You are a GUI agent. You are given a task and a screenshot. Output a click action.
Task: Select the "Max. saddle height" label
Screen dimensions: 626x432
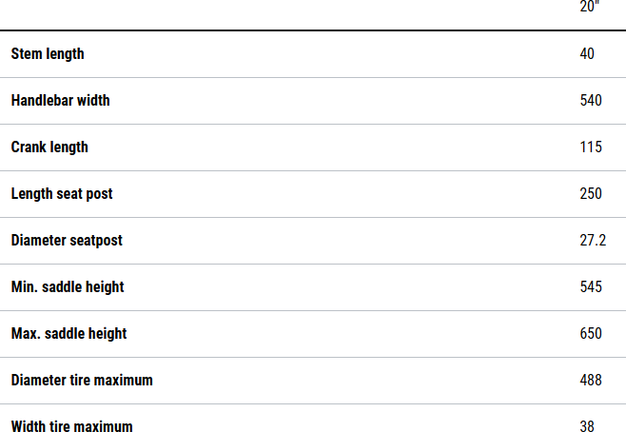68,334
